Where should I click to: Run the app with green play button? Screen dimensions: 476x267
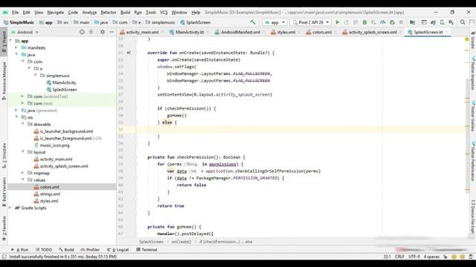tap(337, 22)
